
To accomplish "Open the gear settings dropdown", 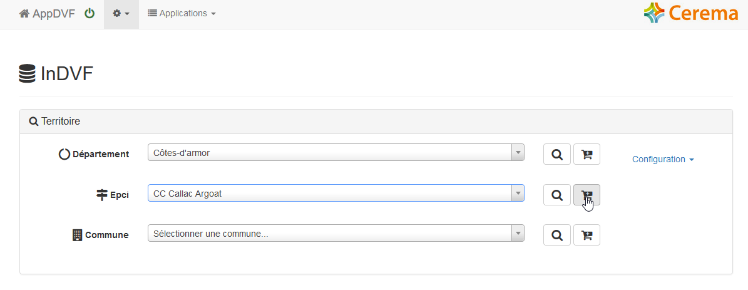I will point(121,14).
